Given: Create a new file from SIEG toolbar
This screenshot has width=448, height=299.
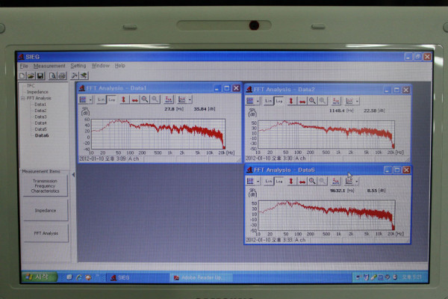Looking at the screenshot, I should (22, 75).
